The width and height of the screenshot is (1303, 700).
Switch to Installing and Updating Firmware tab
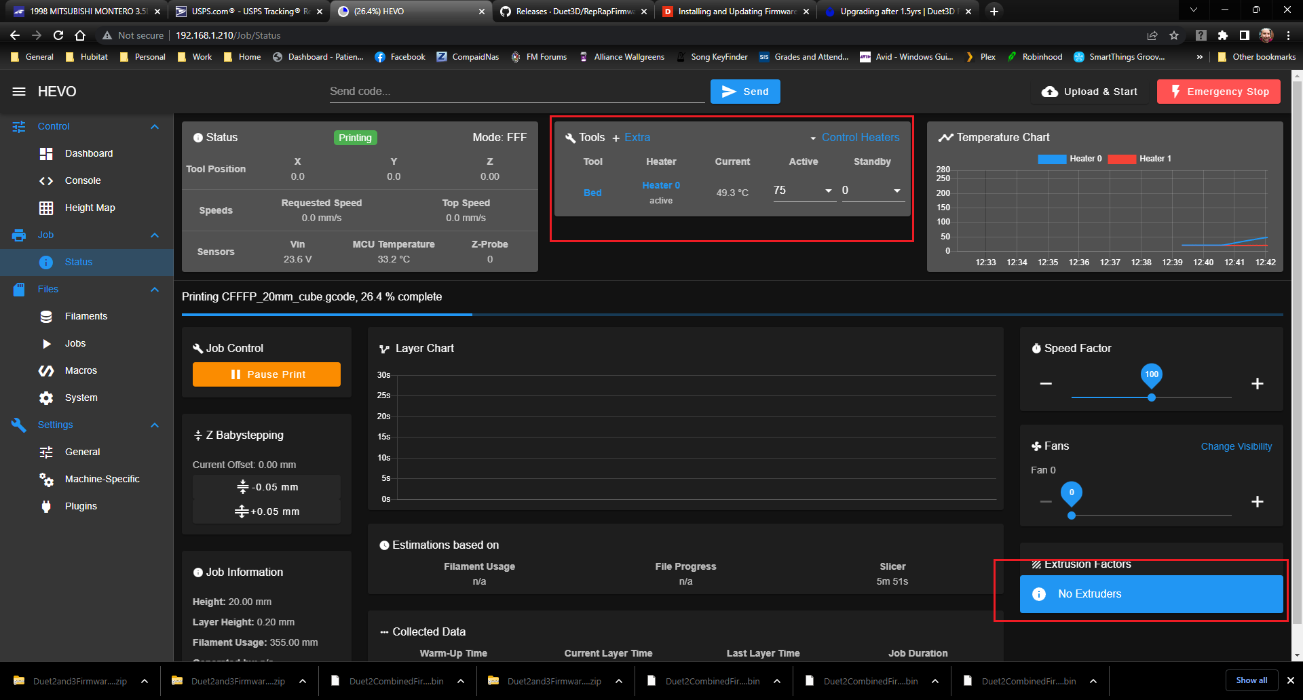735,12
